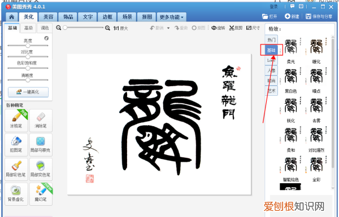This screenshot has width=339, height=217.
Task: Open the 人像 effects category
Action: click(271, 70)
